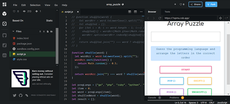Click the Share button

[x=195, y=4]
